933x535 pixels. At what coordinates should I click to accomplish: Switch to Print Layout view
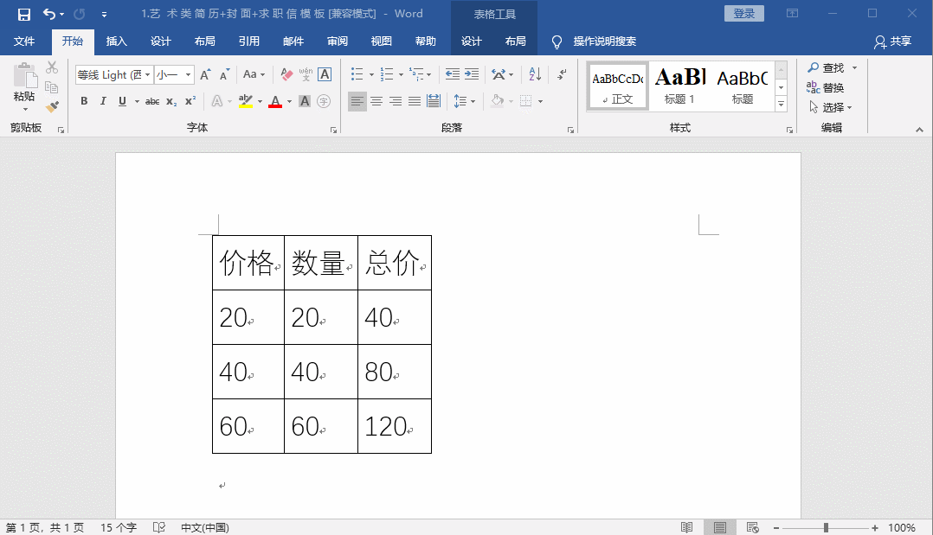[719, 527]
